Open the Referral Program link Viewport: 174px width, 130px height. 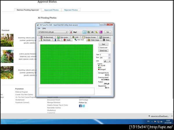point(21,92)
